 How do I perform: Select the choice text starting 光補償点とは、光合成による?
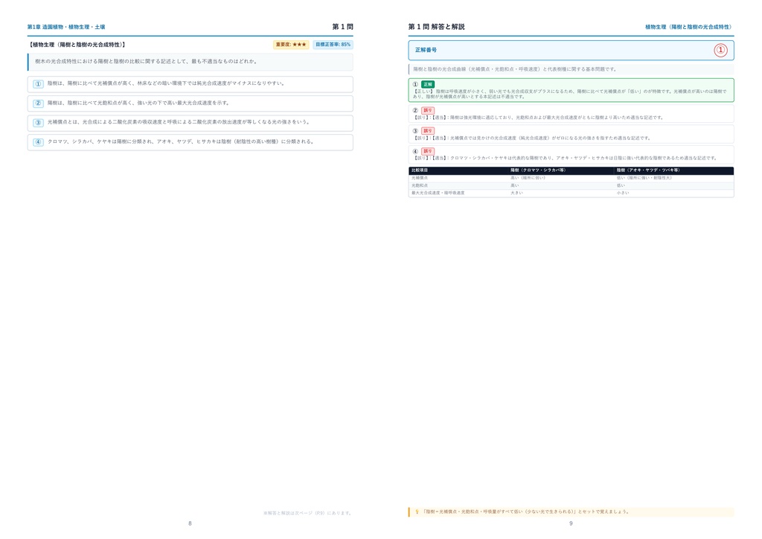pos(179,122)
